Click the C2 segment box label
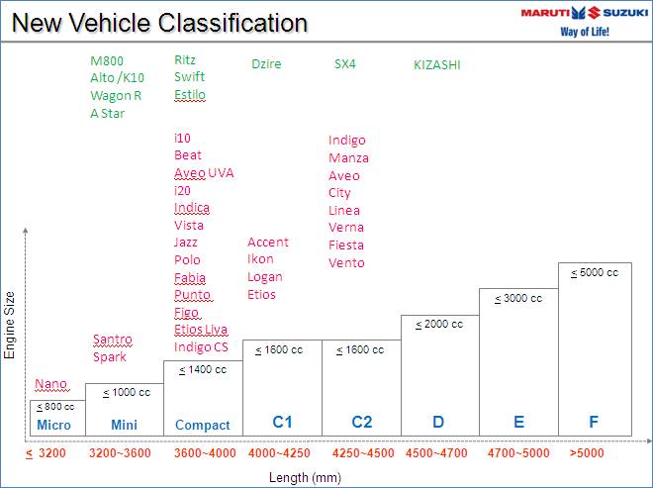The height and width of the screenshot is (488, 653). coord(362,423)
